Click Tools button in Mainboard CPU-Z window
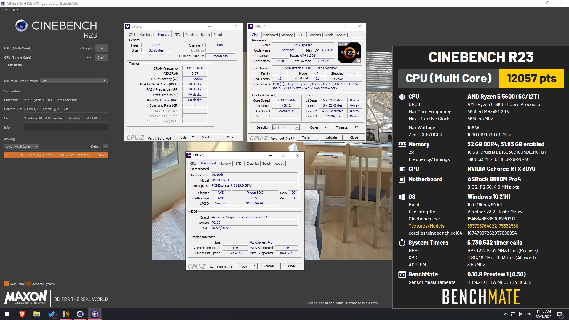Image resolution: width=569 pixels, height=320 pixels. pyautogui.click(x=244, y=266)
